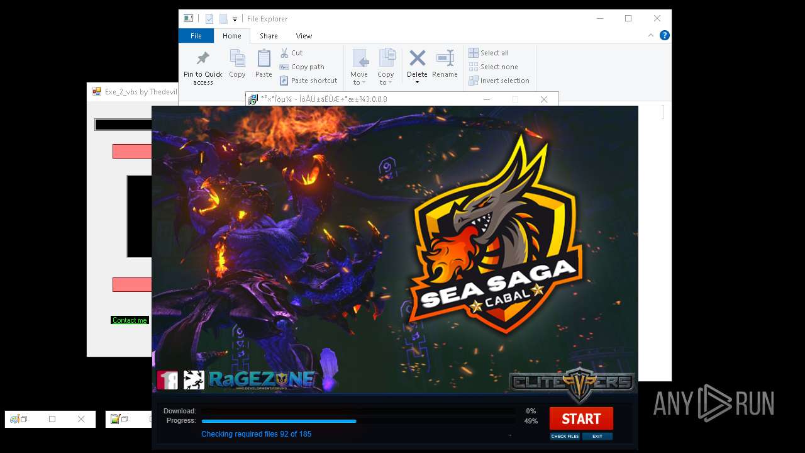This screenshot has height=453, width=805.
Task: Click the Rename icon
Action: point(445,59)
